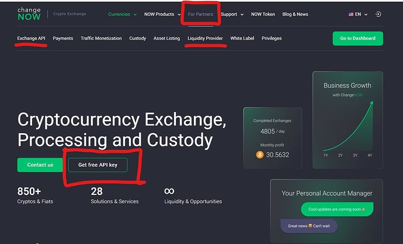The height and width of the screenshot is (244, 403).
Task: Go to the NOW Token page
Action: (263, 15)
